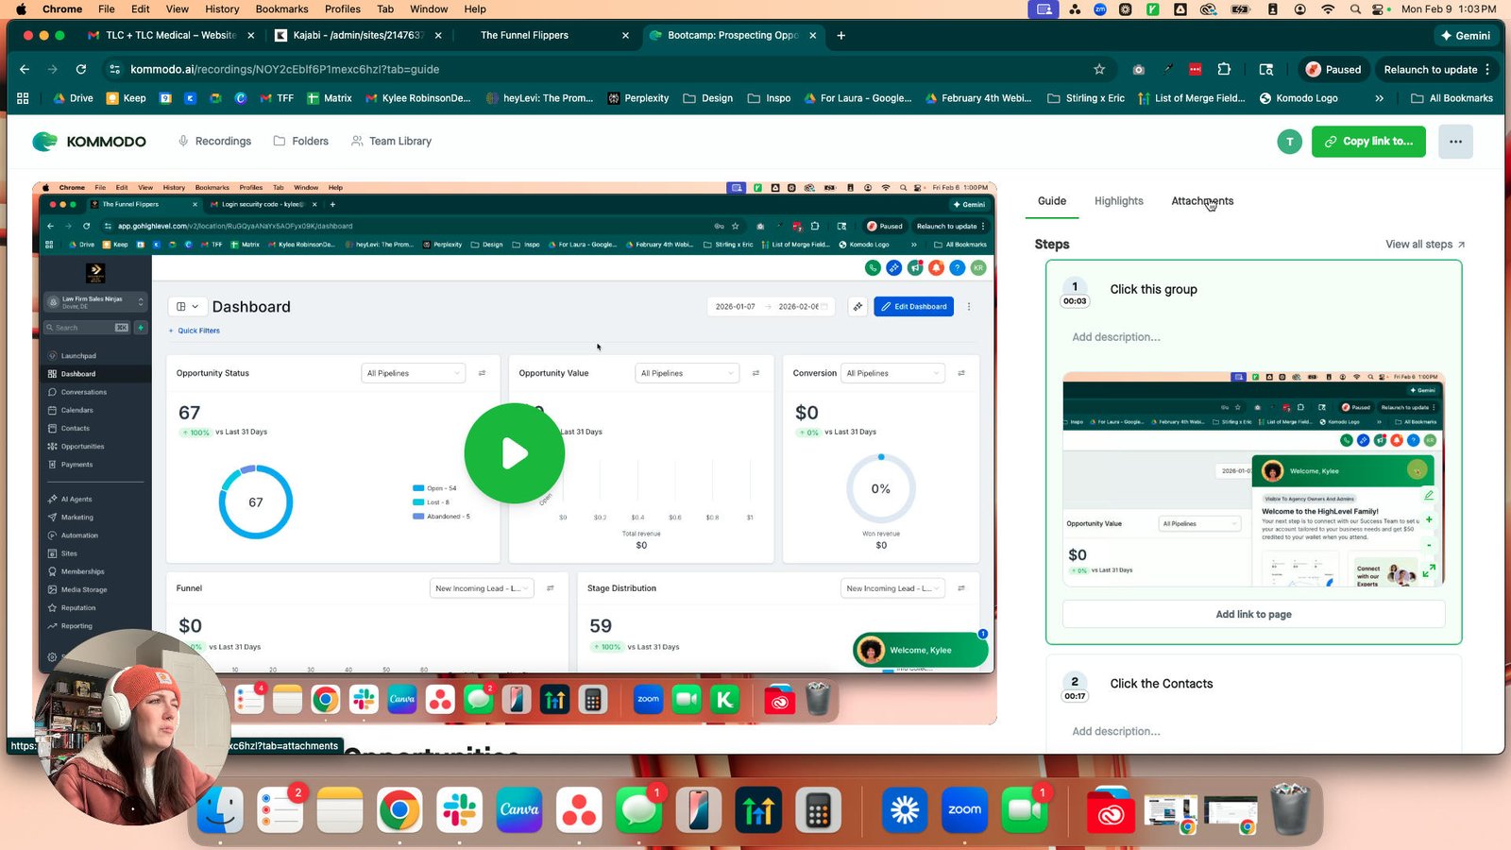Open the Design bookmarks folder
This screenshot has height=850, width=1511.
[x=708, y=98]
